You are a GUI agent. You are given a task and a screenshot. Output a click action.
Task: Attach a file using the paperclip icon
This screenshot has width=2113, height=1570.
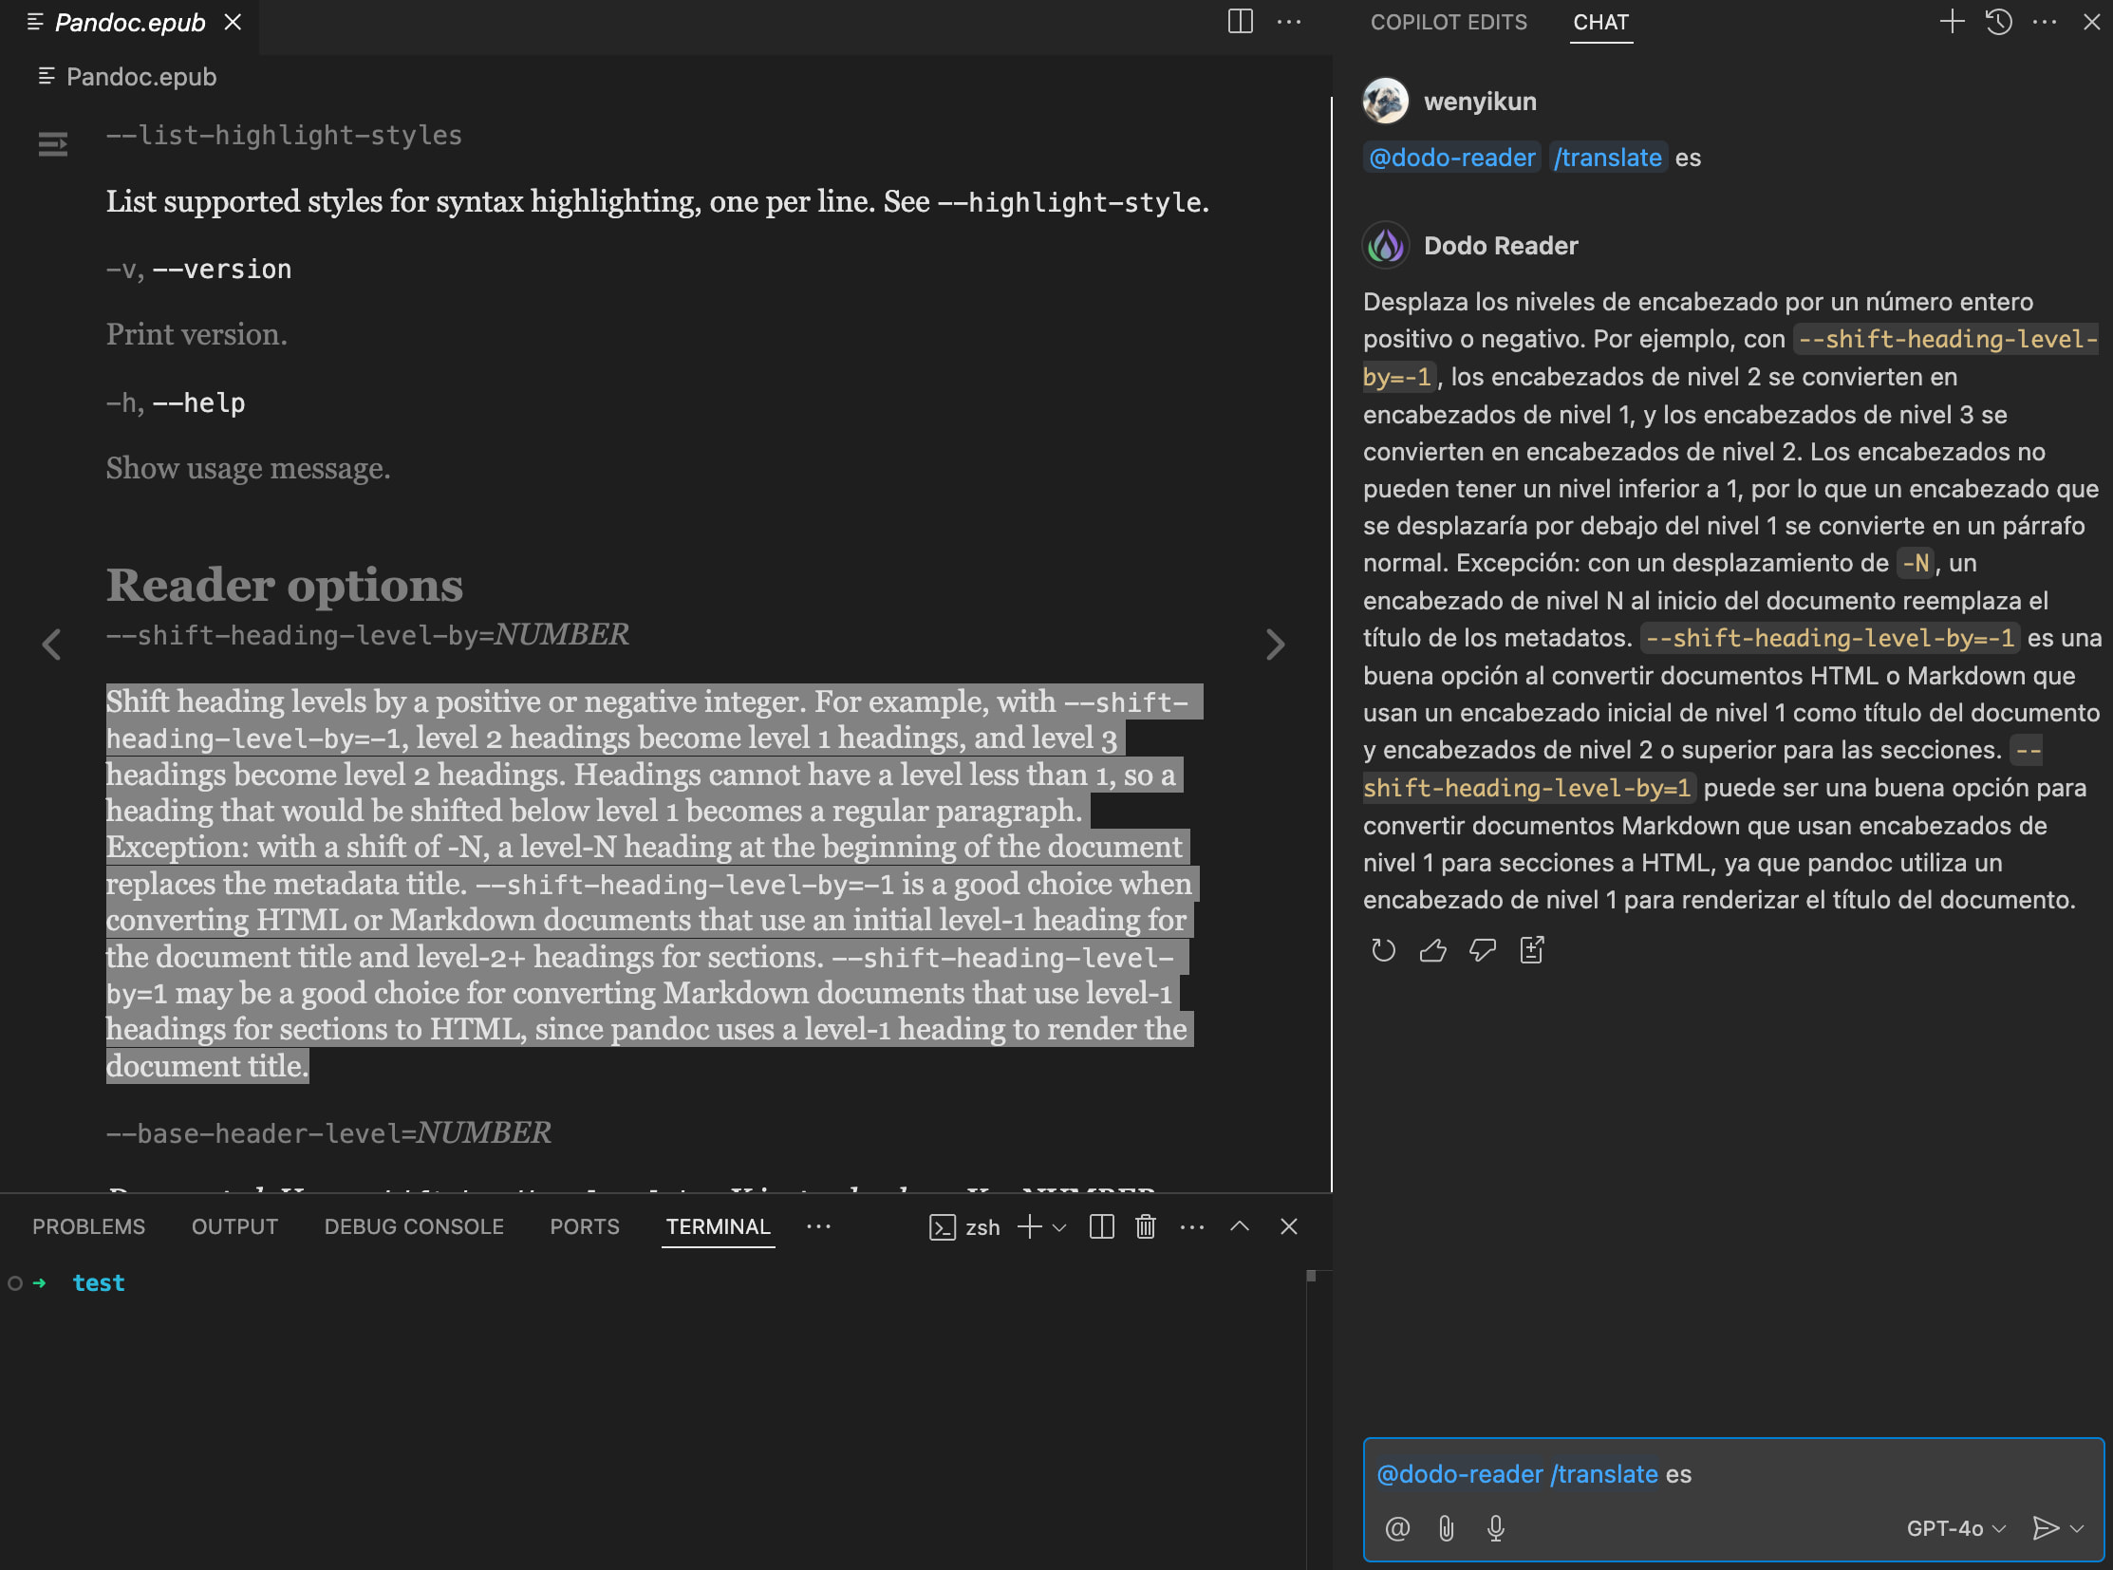(1446, 1528)
